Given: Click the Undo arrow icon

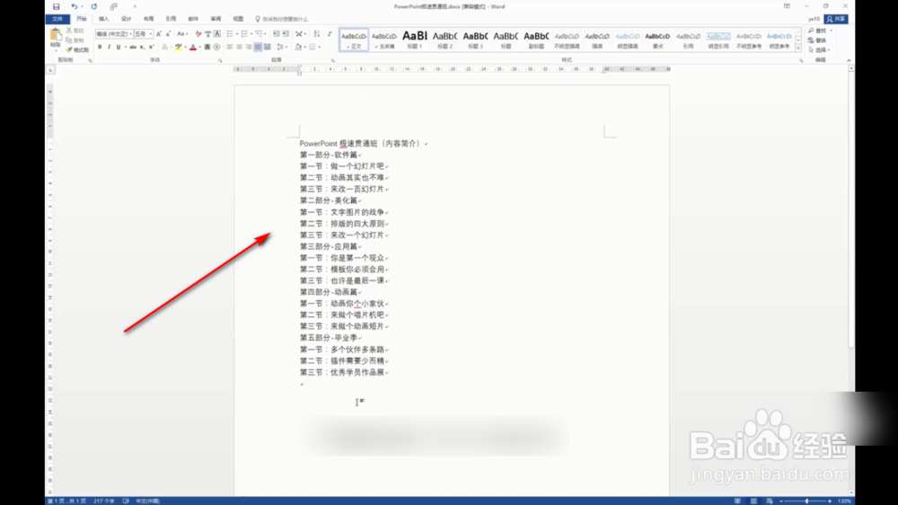Looking at the screenshot, I should [x=74, y=7].
